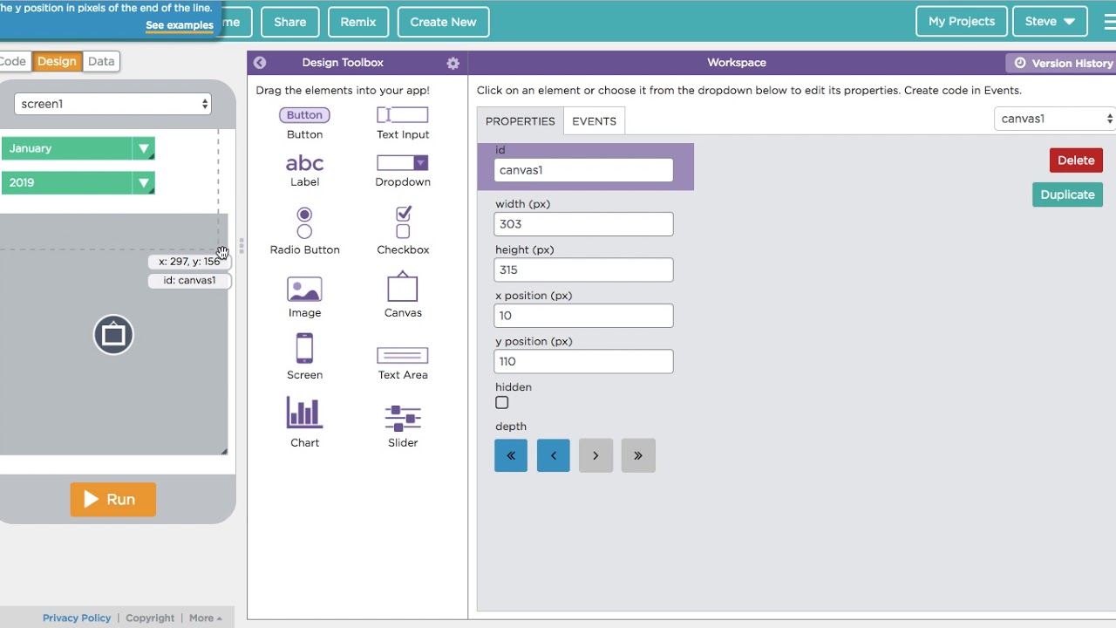The width and height of the screenshot is (1116, 628).
Task: Open the canvas1 element selector dropdown
Action: pyautogui.click(x=1055, y=119)
